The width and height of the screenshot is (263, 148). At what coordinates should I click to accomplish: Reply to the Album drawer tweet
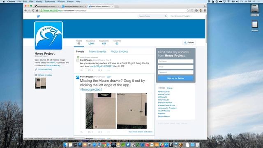click(81, 132)
